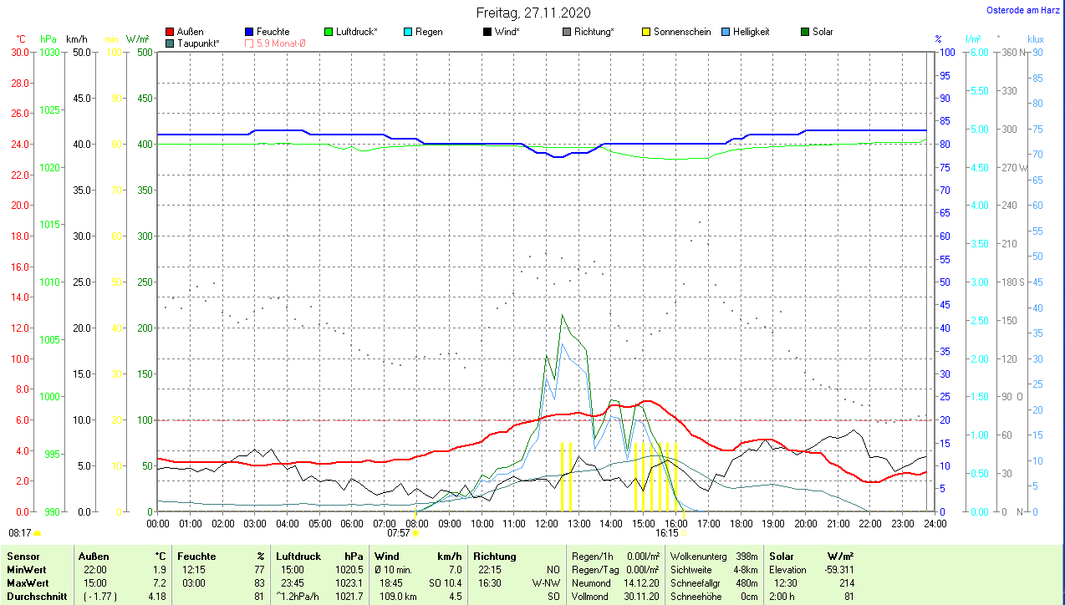This screenshot has height=605, width=1065.
Task: Open the Osterode am Harz link
Action: point(1024,11)
